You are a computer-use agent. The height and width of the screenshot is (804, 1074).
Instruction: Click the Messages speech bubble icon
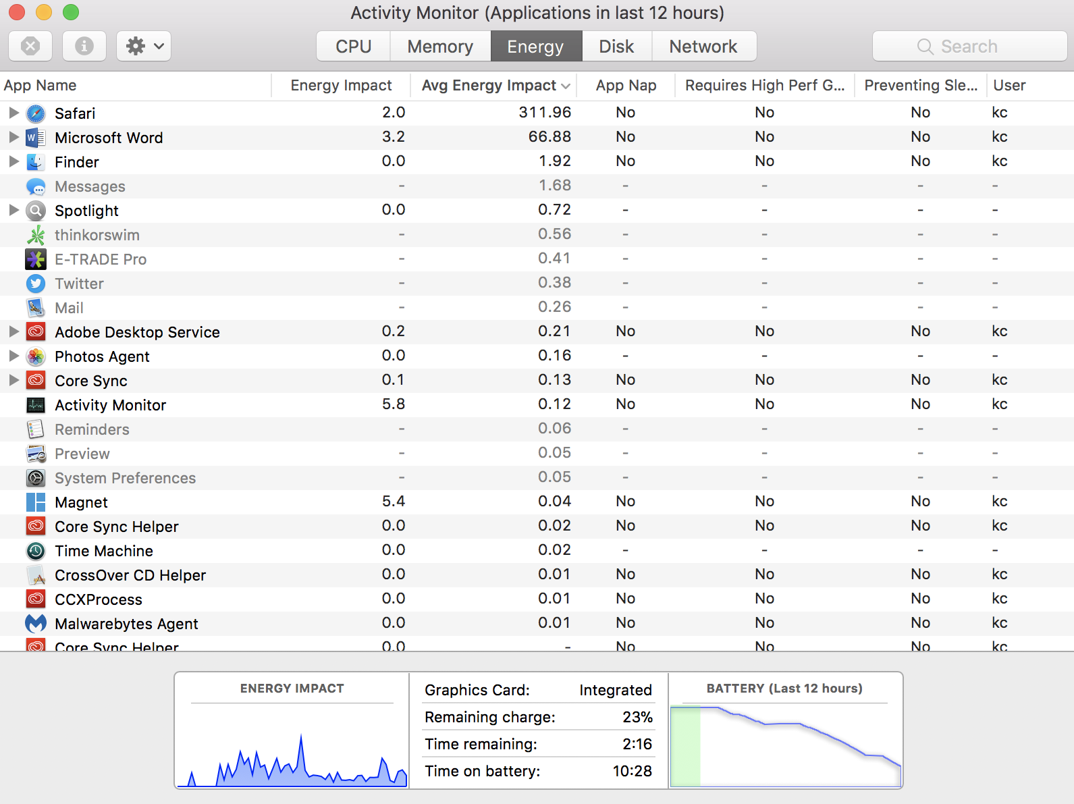(36, 186)
